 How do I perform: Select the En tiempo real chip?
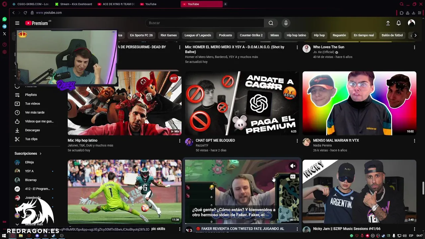tap(364, 35)
